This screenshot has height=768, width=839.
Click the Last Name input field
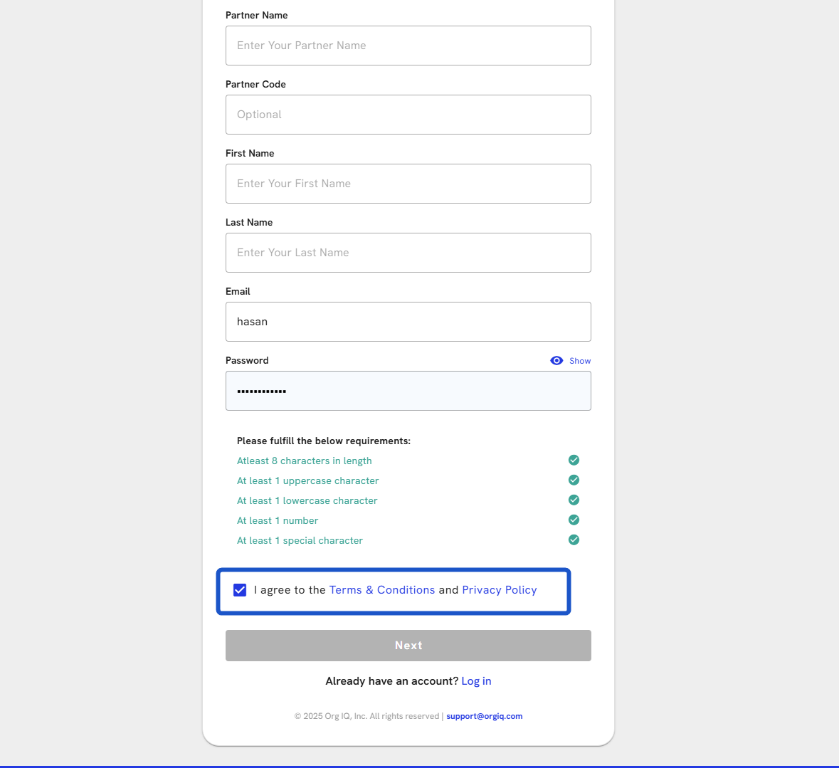click(408, 253)
